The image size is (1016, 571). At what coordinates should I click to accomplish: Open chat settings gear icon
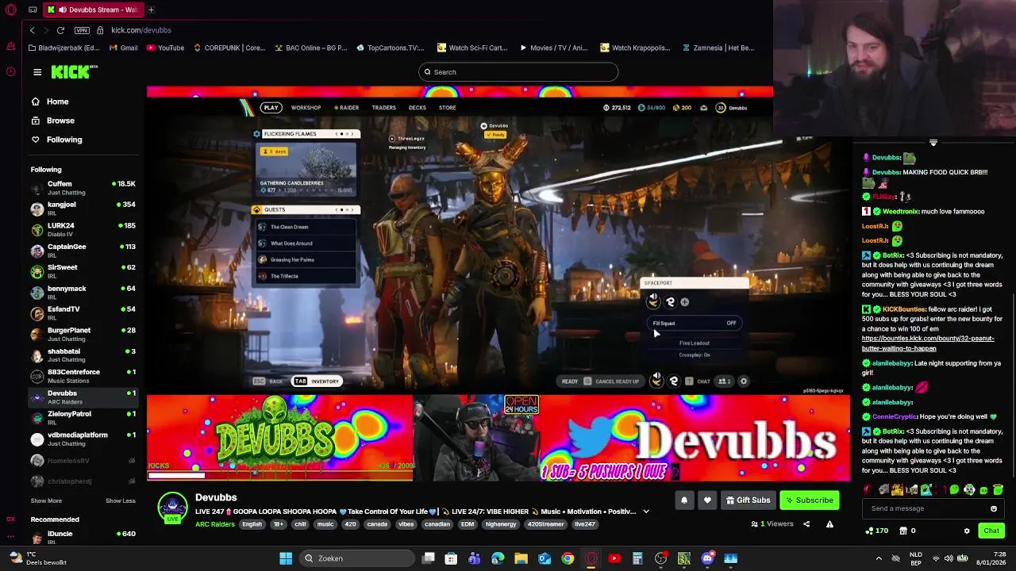[x=967, y=531]
